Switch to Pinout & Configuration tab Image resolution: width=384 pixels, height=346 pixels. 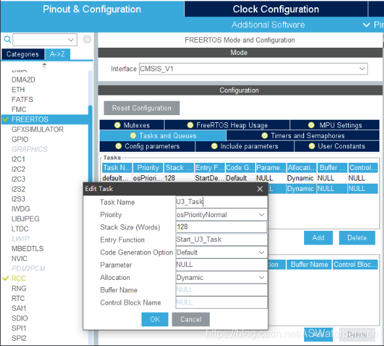tap(92, 9)
